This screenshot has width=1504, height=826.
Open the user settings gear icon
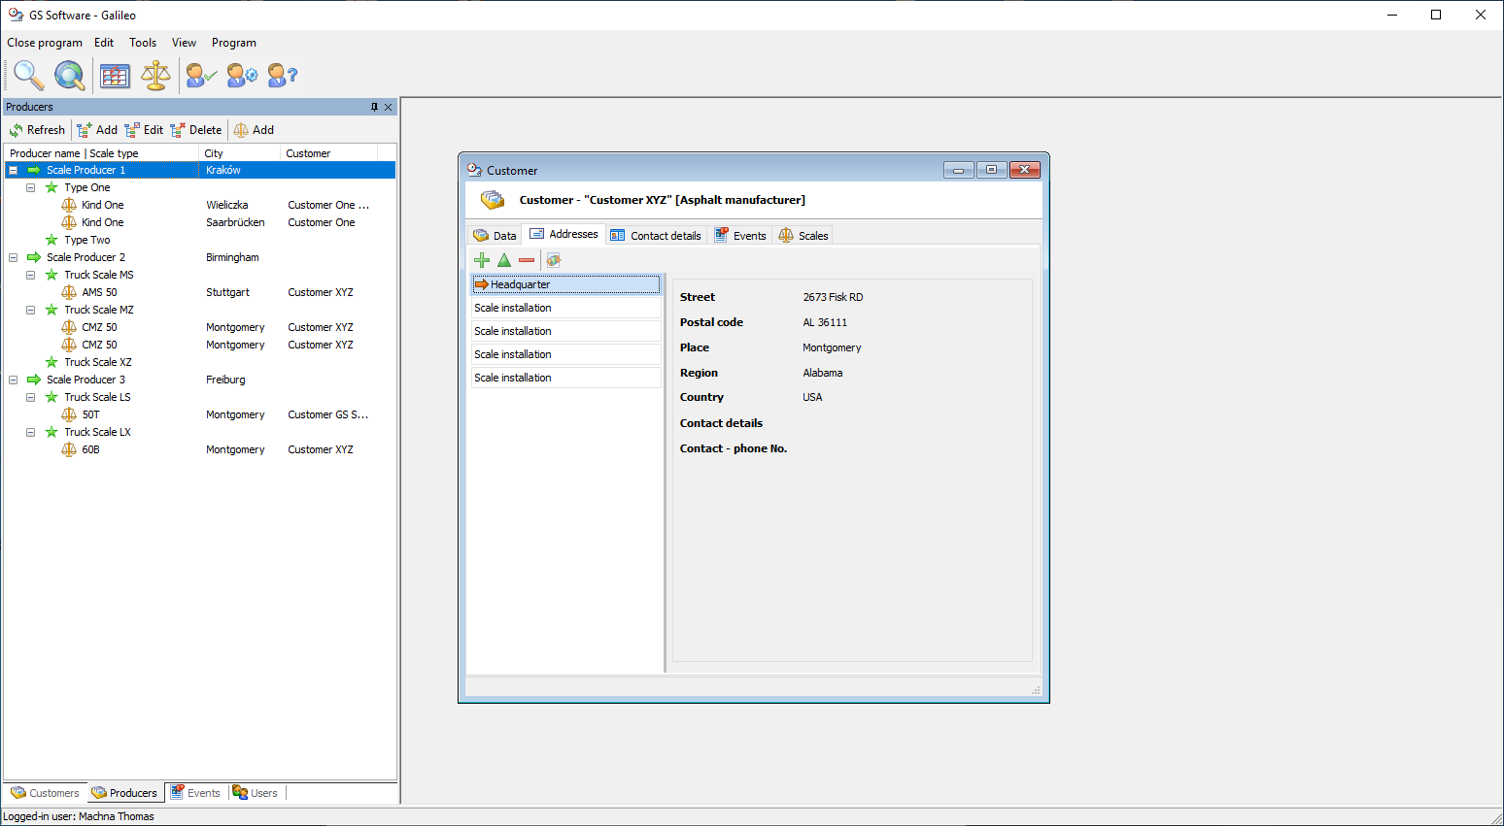point(242,75)
